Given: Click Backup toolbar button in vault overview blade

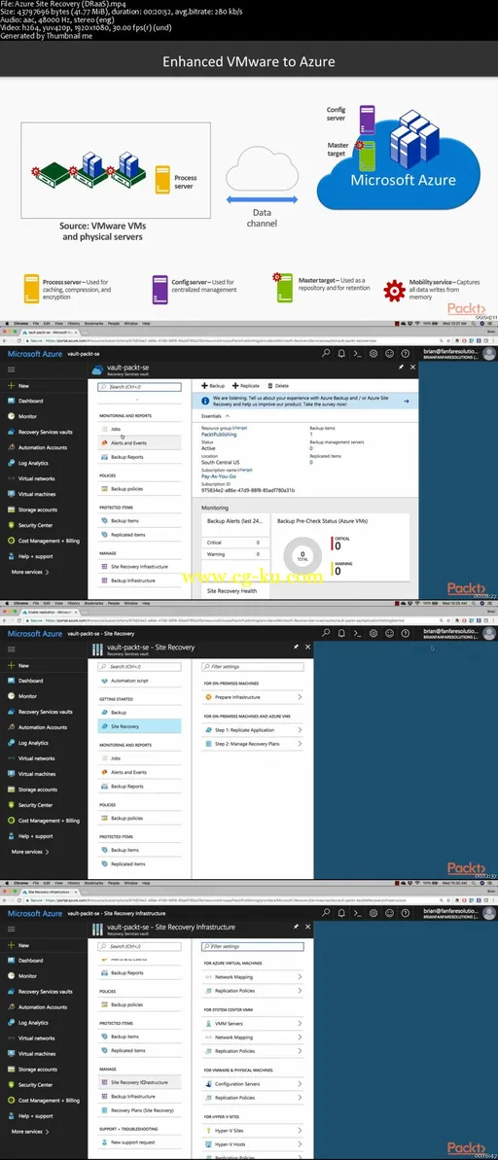Looking at the screenshot, I should (213, 385).
